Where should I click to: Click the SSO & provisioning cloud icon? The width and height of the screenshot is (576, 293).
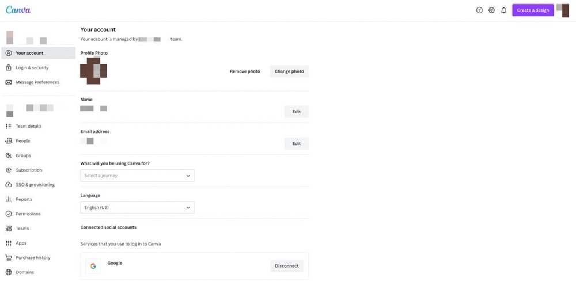(9, 185)
